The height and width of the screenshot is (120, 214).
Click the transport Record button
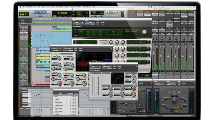click(115, 13)
